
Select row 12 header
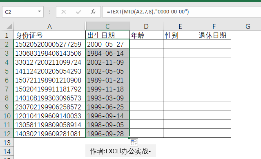coord(7,134)
